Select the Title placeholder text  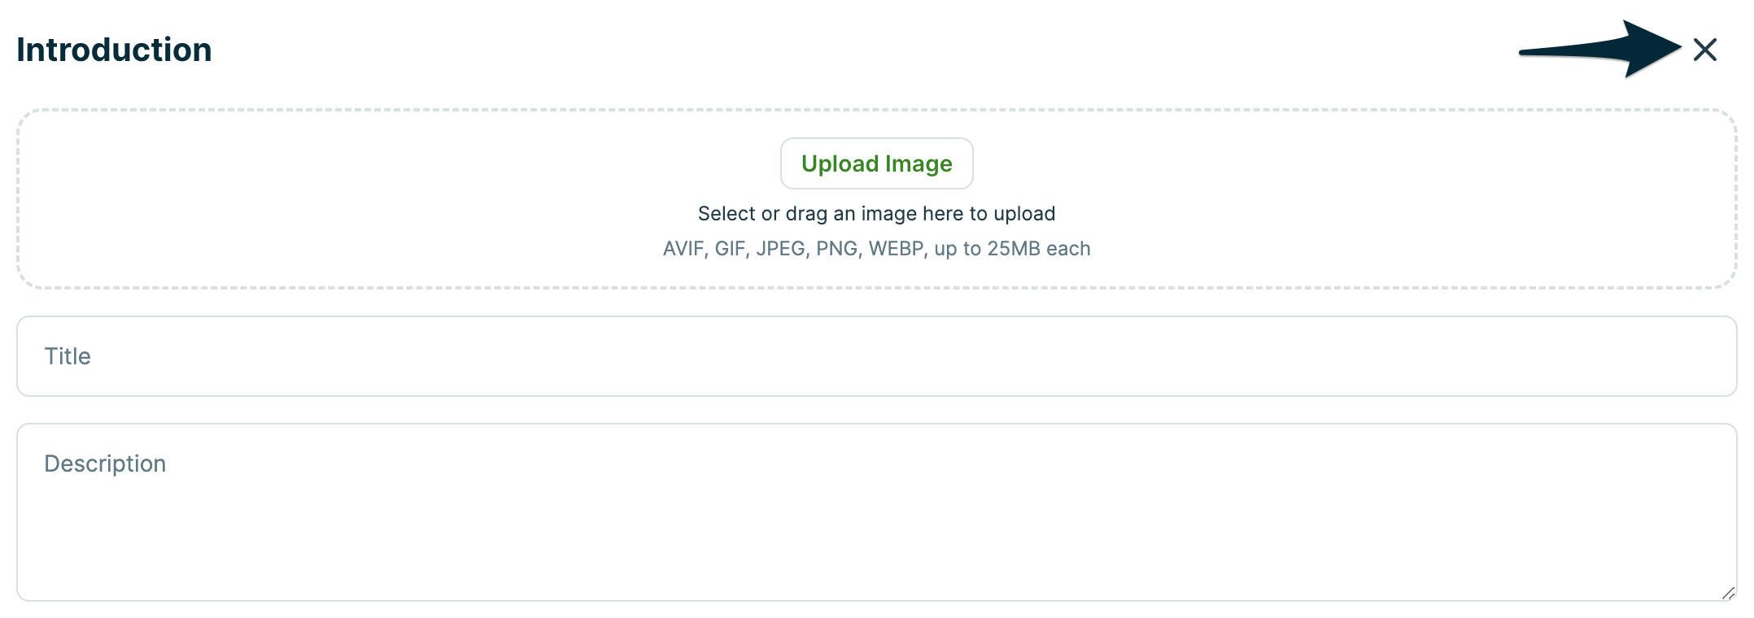[x=68, y=356]
